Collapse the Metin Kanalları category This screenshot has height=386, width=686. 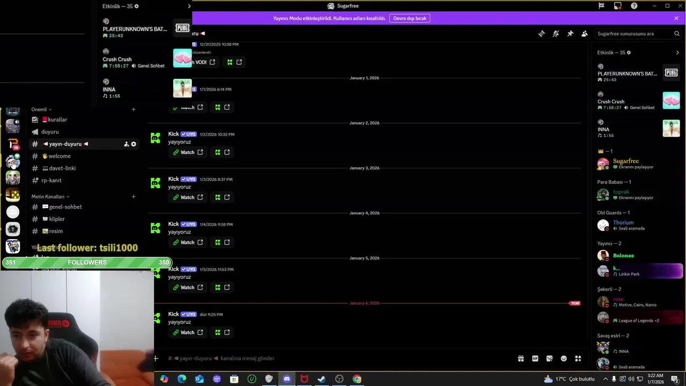(x=50, y=197)
